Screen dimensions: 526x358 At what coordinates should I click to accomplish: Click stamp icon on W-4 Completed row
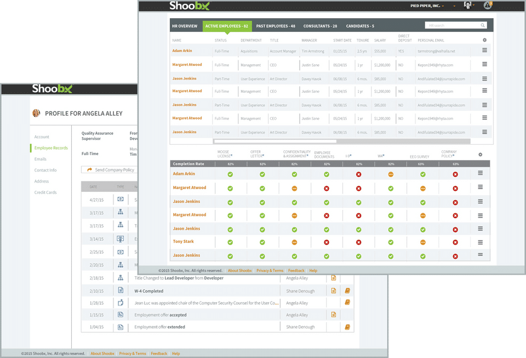pyautogui.click(x=347, y=291)
